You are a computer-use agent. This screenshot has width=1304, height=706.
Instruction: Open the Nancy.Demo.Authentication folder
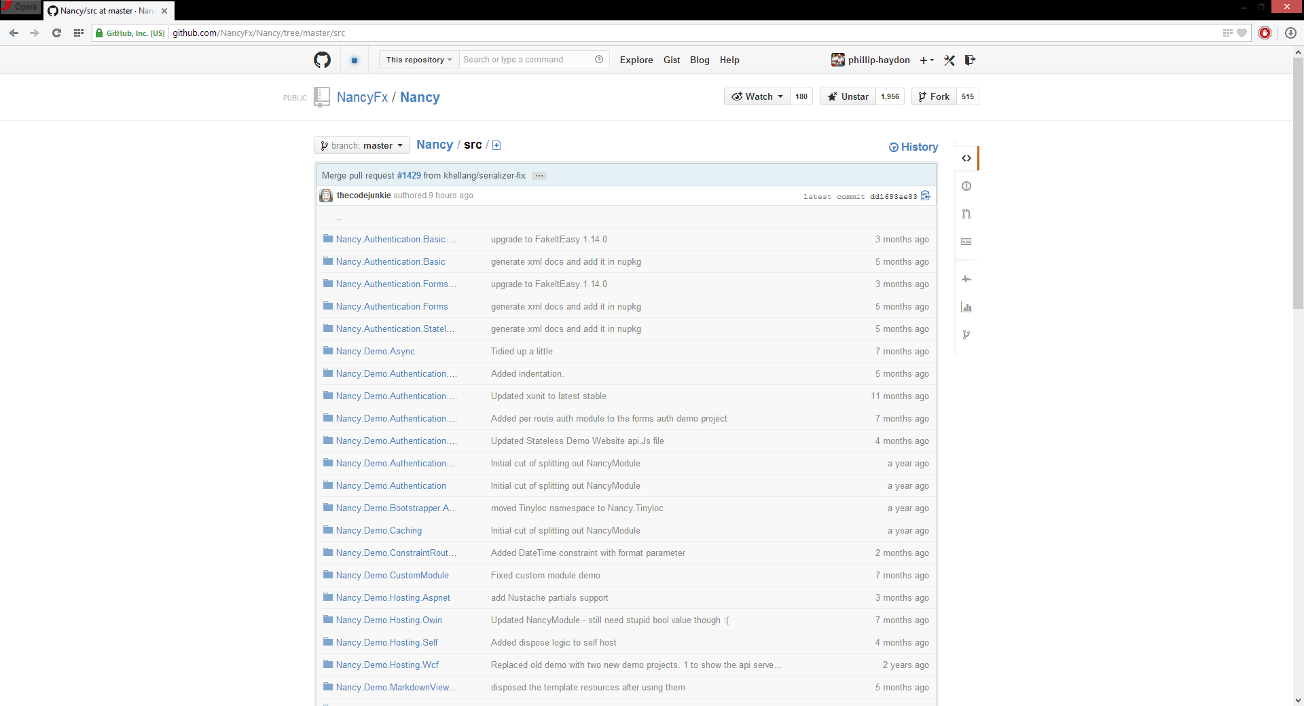pyautogui.click(x=391, y=485)
